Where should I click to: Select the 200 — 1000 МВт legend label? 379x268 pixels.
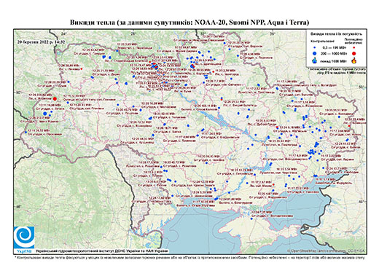click(333, 53)
